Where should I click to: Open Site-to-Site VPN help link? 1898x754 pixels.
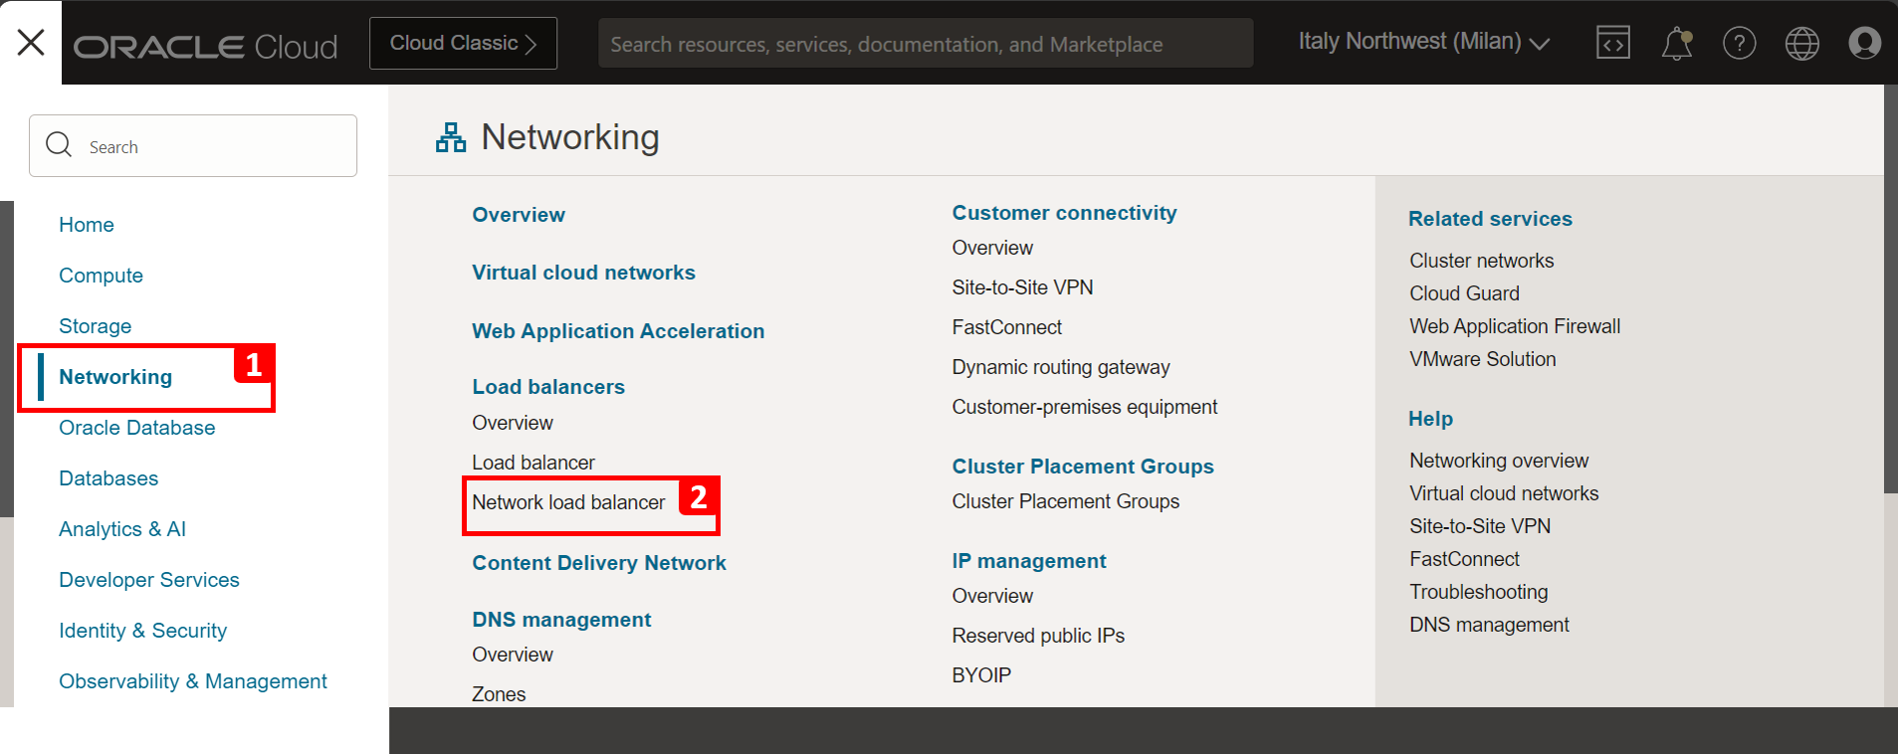(1480, 526)
